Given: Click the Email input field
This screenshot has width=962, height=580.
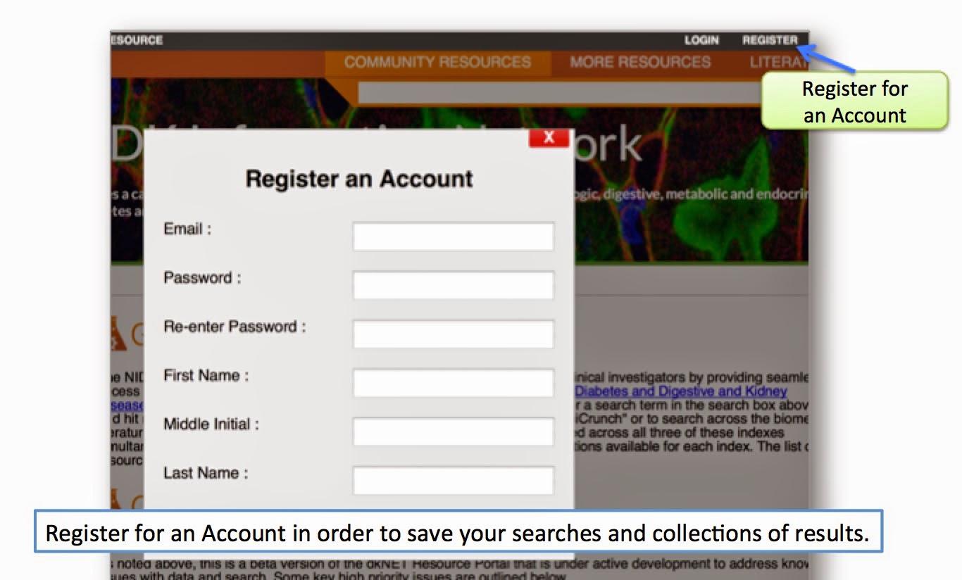Looking at the screenshot, I should 454,237.
